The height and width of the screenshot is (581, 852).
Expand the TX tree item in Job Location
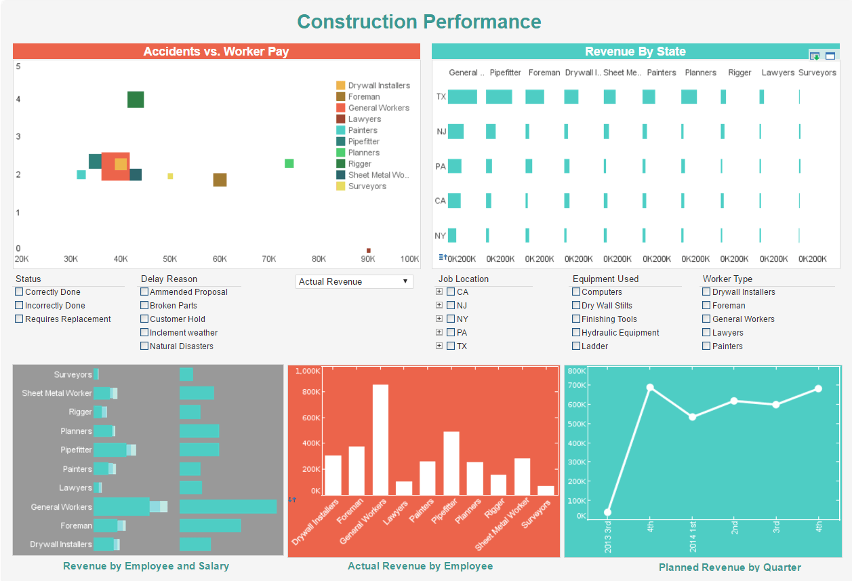click(x=439, y=346)
